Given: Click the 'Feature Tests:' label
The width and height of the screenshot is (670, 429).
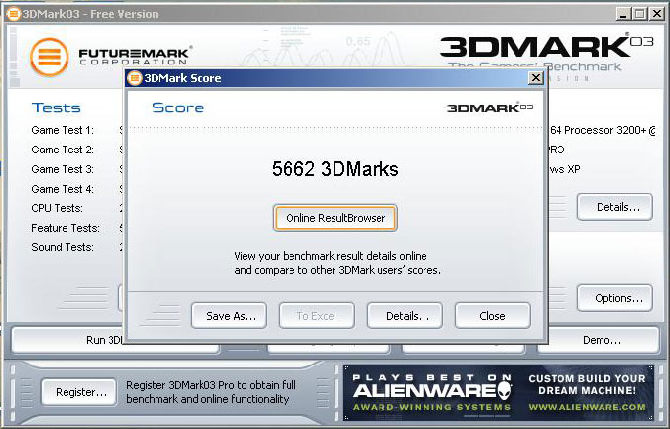Looking at the screenshot, I should pos(66,228).
